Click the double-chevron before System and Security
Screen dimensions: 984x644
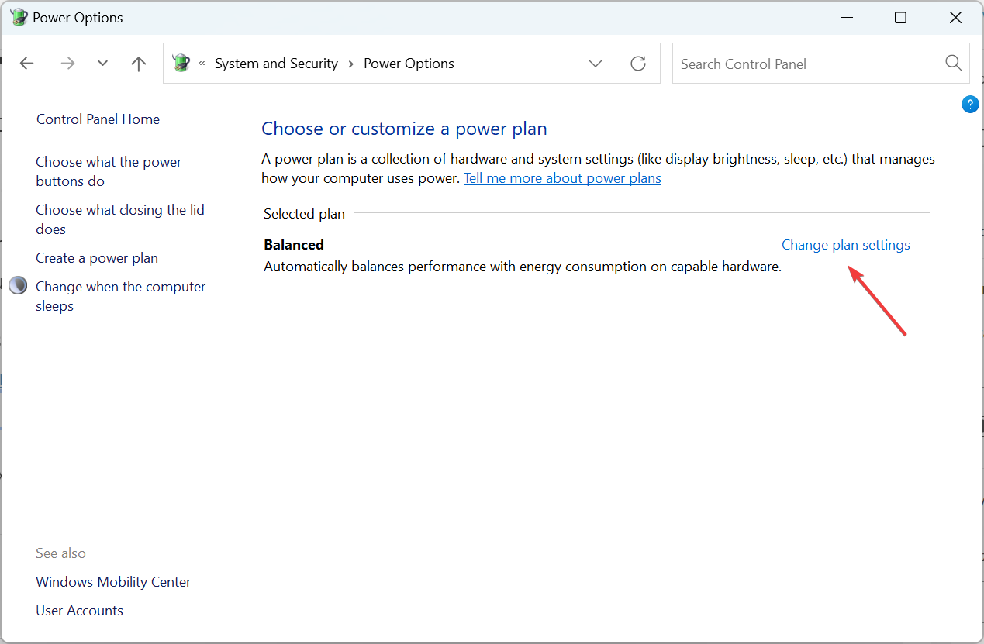[x=202, y=64]
